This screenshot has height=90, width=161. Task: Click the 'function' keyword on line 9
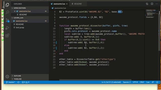point(64,26)
